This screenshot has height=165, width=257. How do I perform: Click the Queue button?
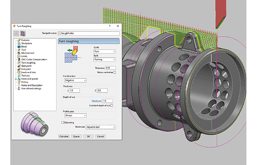pos(76,136)
